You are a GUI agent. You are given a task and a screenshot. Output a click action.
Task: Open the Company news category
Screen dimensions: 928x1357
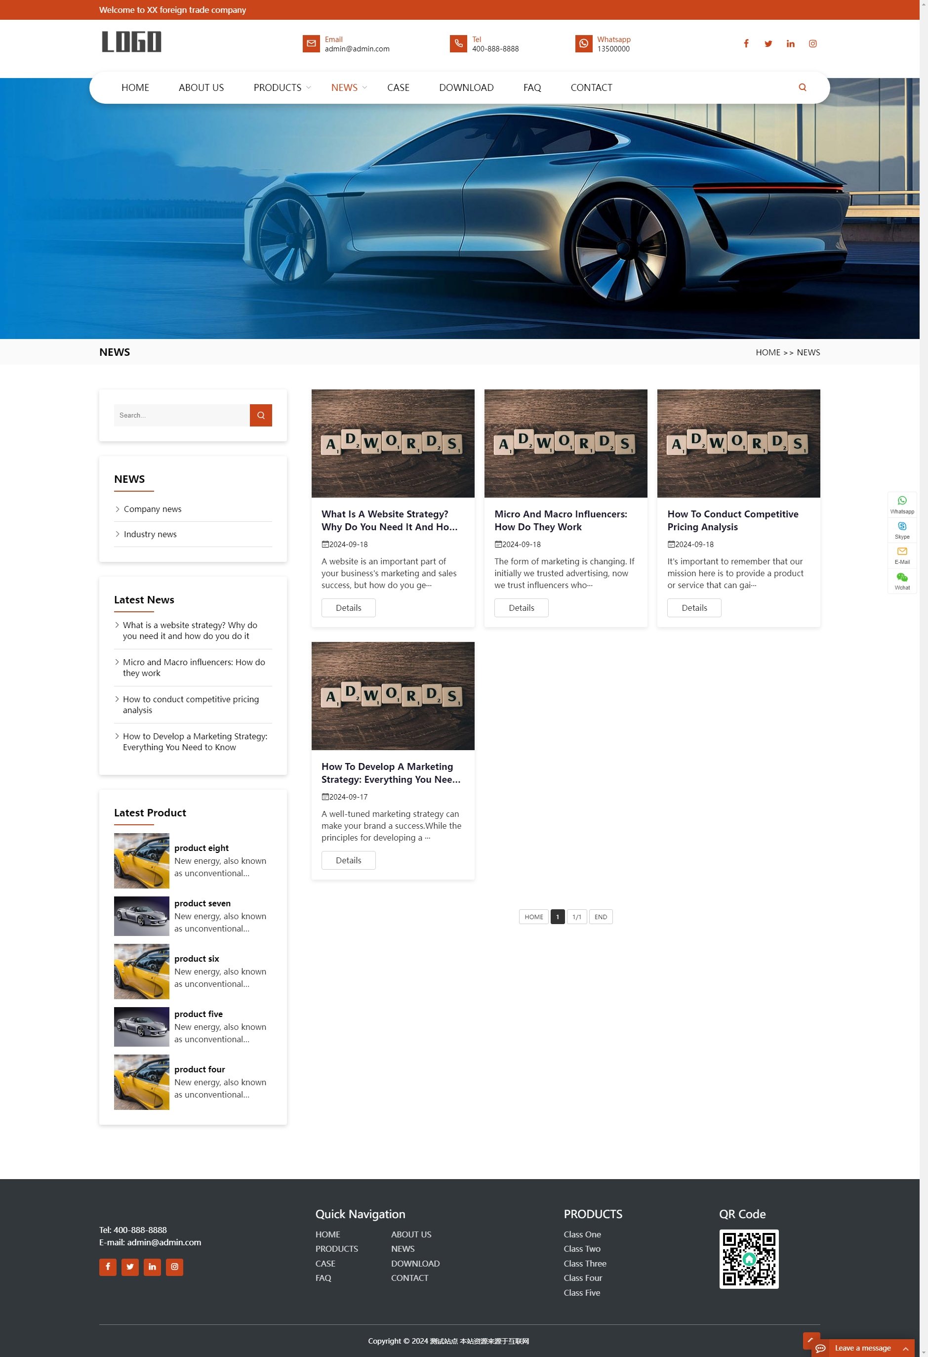[152, 509]
